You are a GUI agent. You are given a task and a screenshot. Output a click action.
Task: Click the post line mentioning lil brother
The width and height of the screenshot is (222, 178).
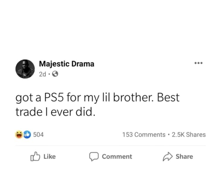pos(98,98)
